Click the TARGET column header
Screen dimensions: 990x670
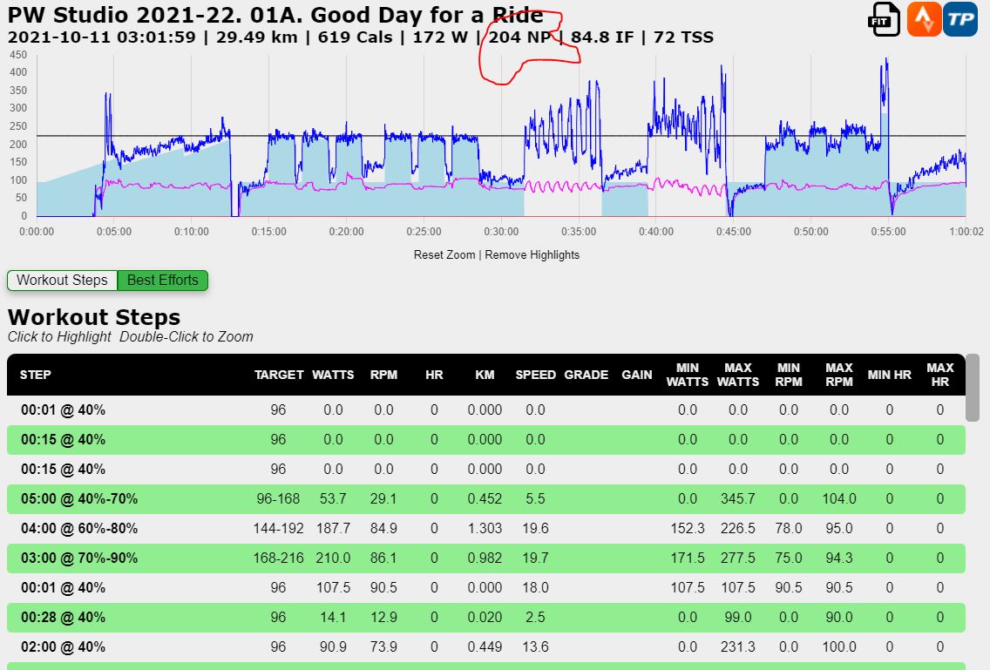[x=279, y=375]
